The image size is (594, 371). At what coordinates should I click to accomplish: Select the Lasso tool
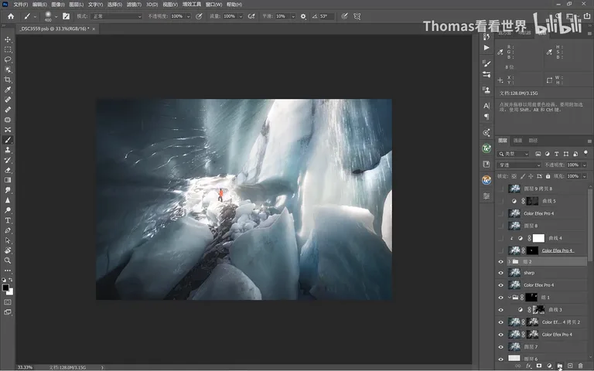pos(8,60)
